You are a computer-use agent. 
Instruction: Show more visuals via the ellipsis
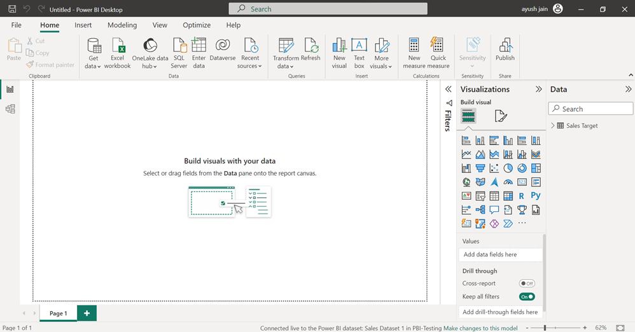(522, 223)
